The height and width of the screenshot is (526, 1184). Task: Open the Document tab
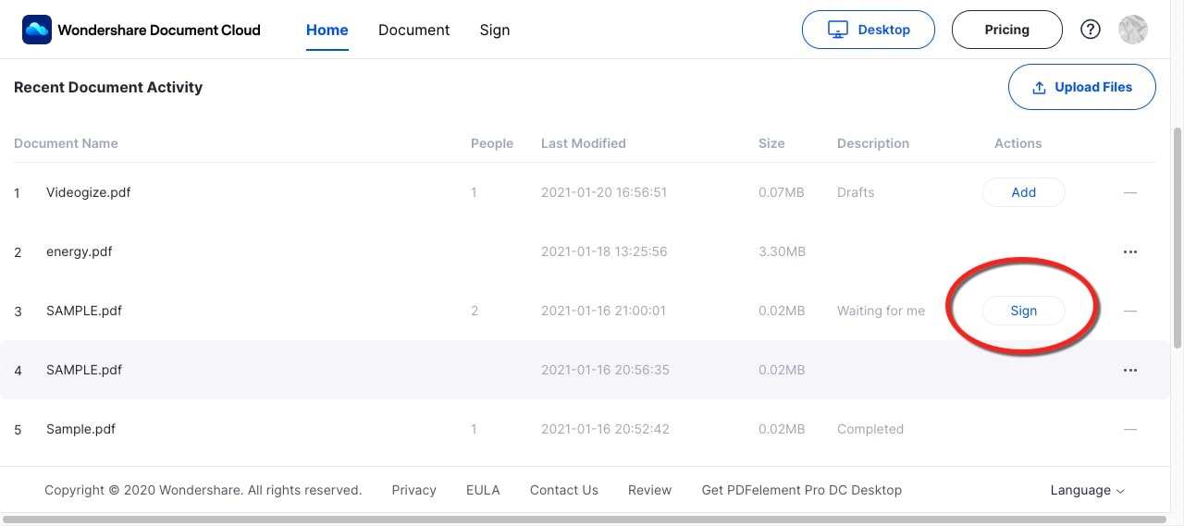[413, 30]
